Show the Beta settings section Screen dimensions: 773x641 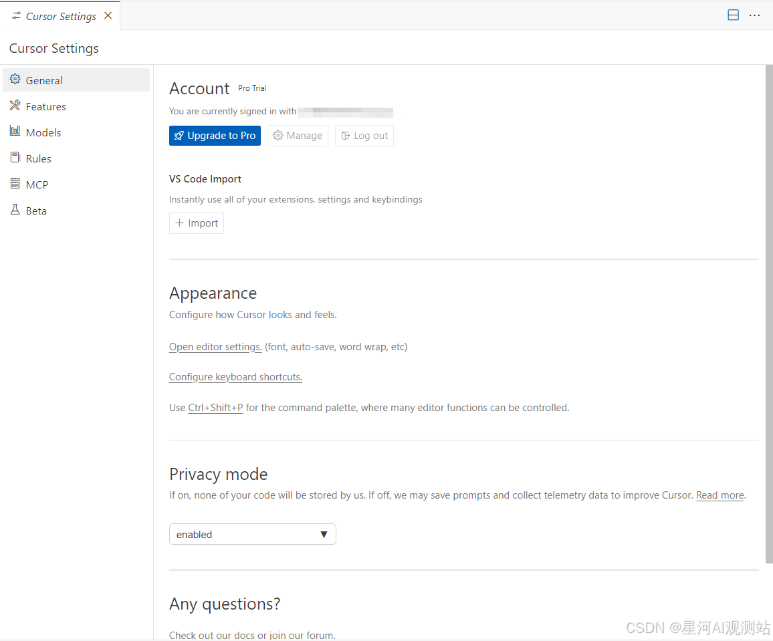[76, 211]
